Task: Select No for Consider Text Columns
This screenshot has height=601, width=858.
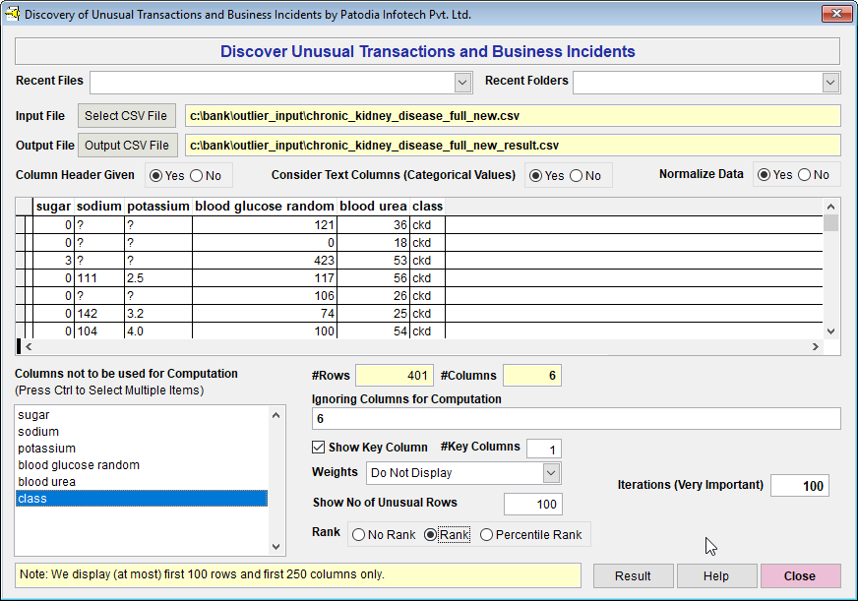Action: [577, 175]
